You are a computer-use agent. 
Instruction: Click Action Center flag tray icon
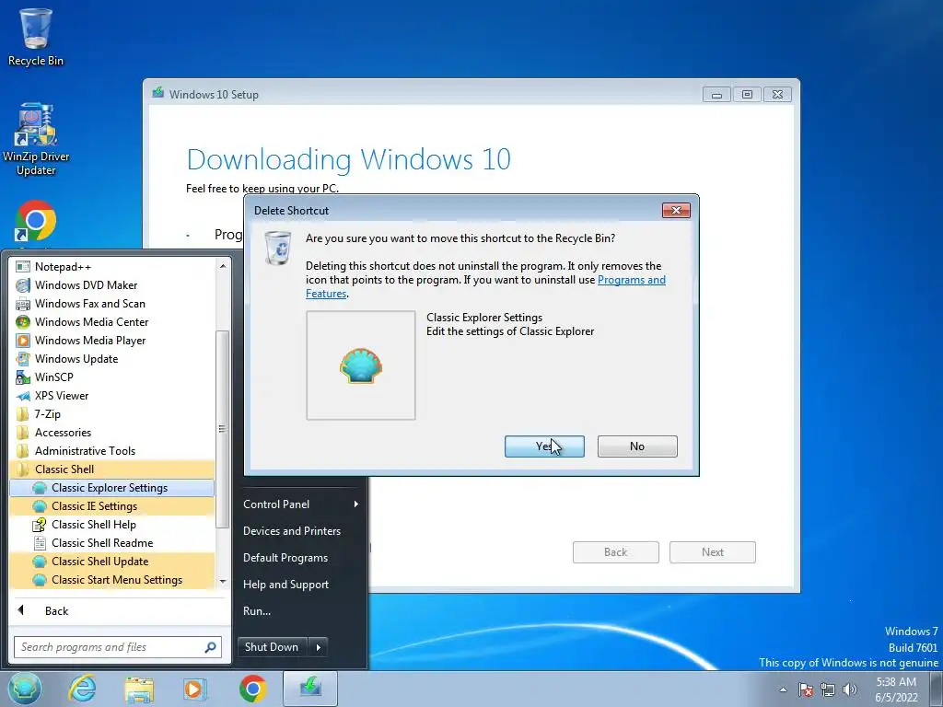pos(805,690)
